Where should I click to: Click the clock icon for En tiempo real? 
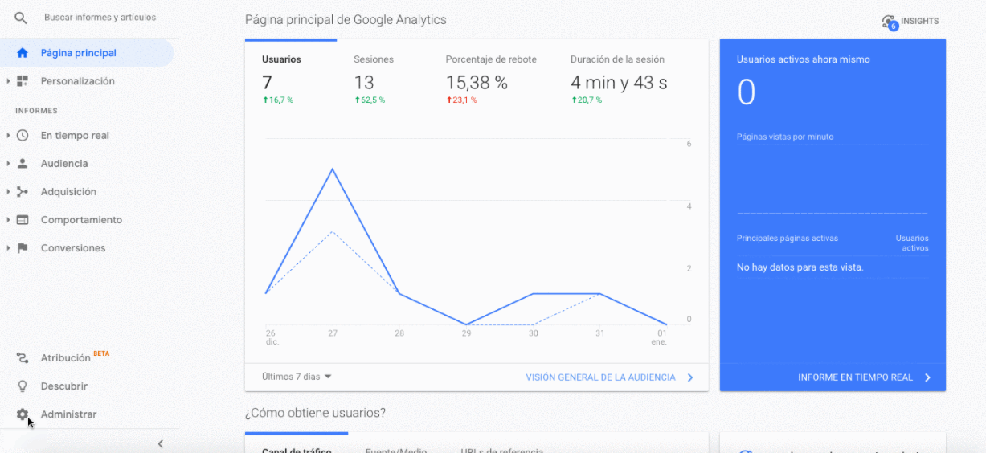[x=23, y=136]
